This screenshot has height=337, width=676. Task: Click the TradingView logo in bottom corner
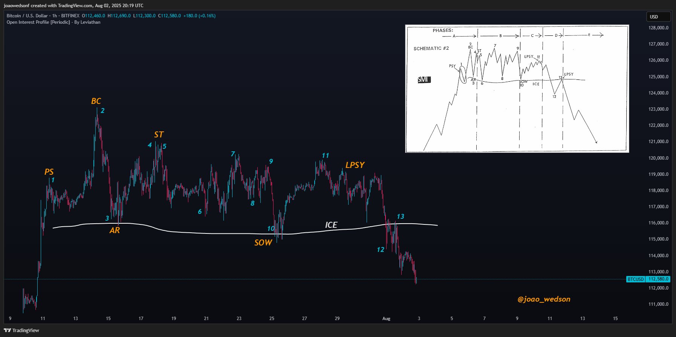click(21, 330)
